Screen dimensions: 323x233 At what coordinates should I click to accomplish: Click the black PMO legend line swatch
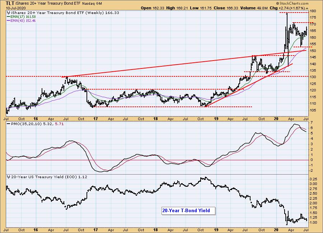pos(9,124)
